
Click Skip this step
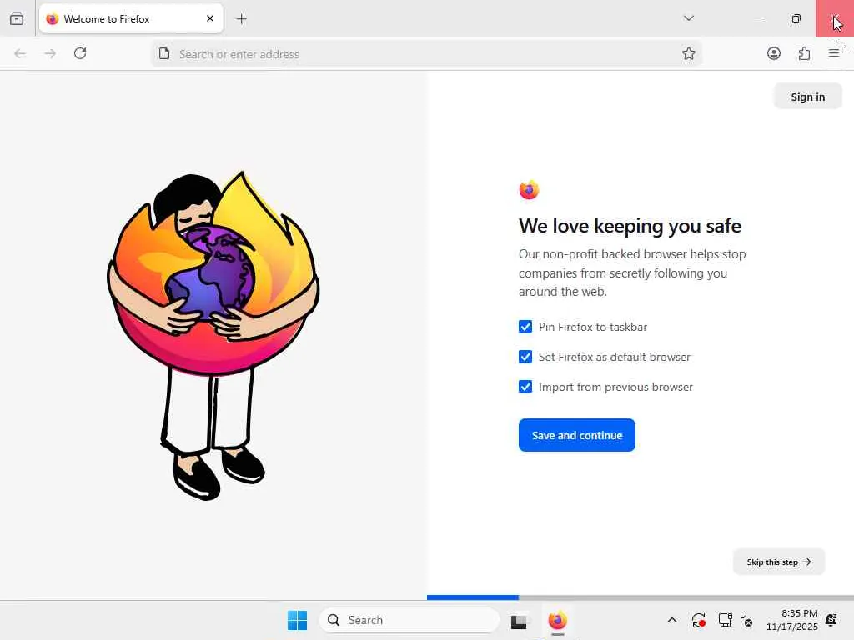779,562
